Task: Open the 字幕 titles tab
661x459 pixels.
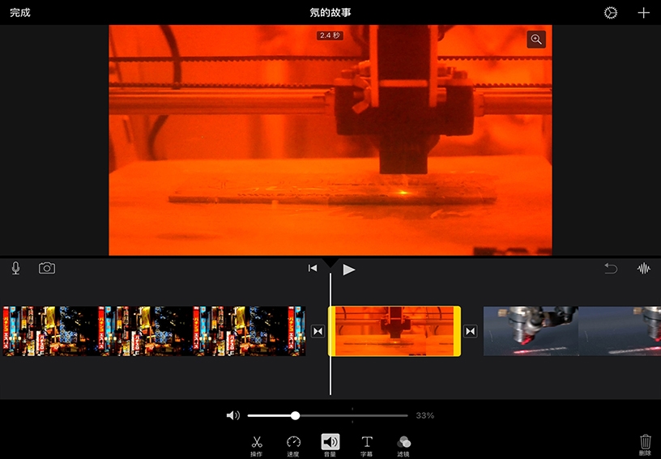Action: [x=367, y=444]
